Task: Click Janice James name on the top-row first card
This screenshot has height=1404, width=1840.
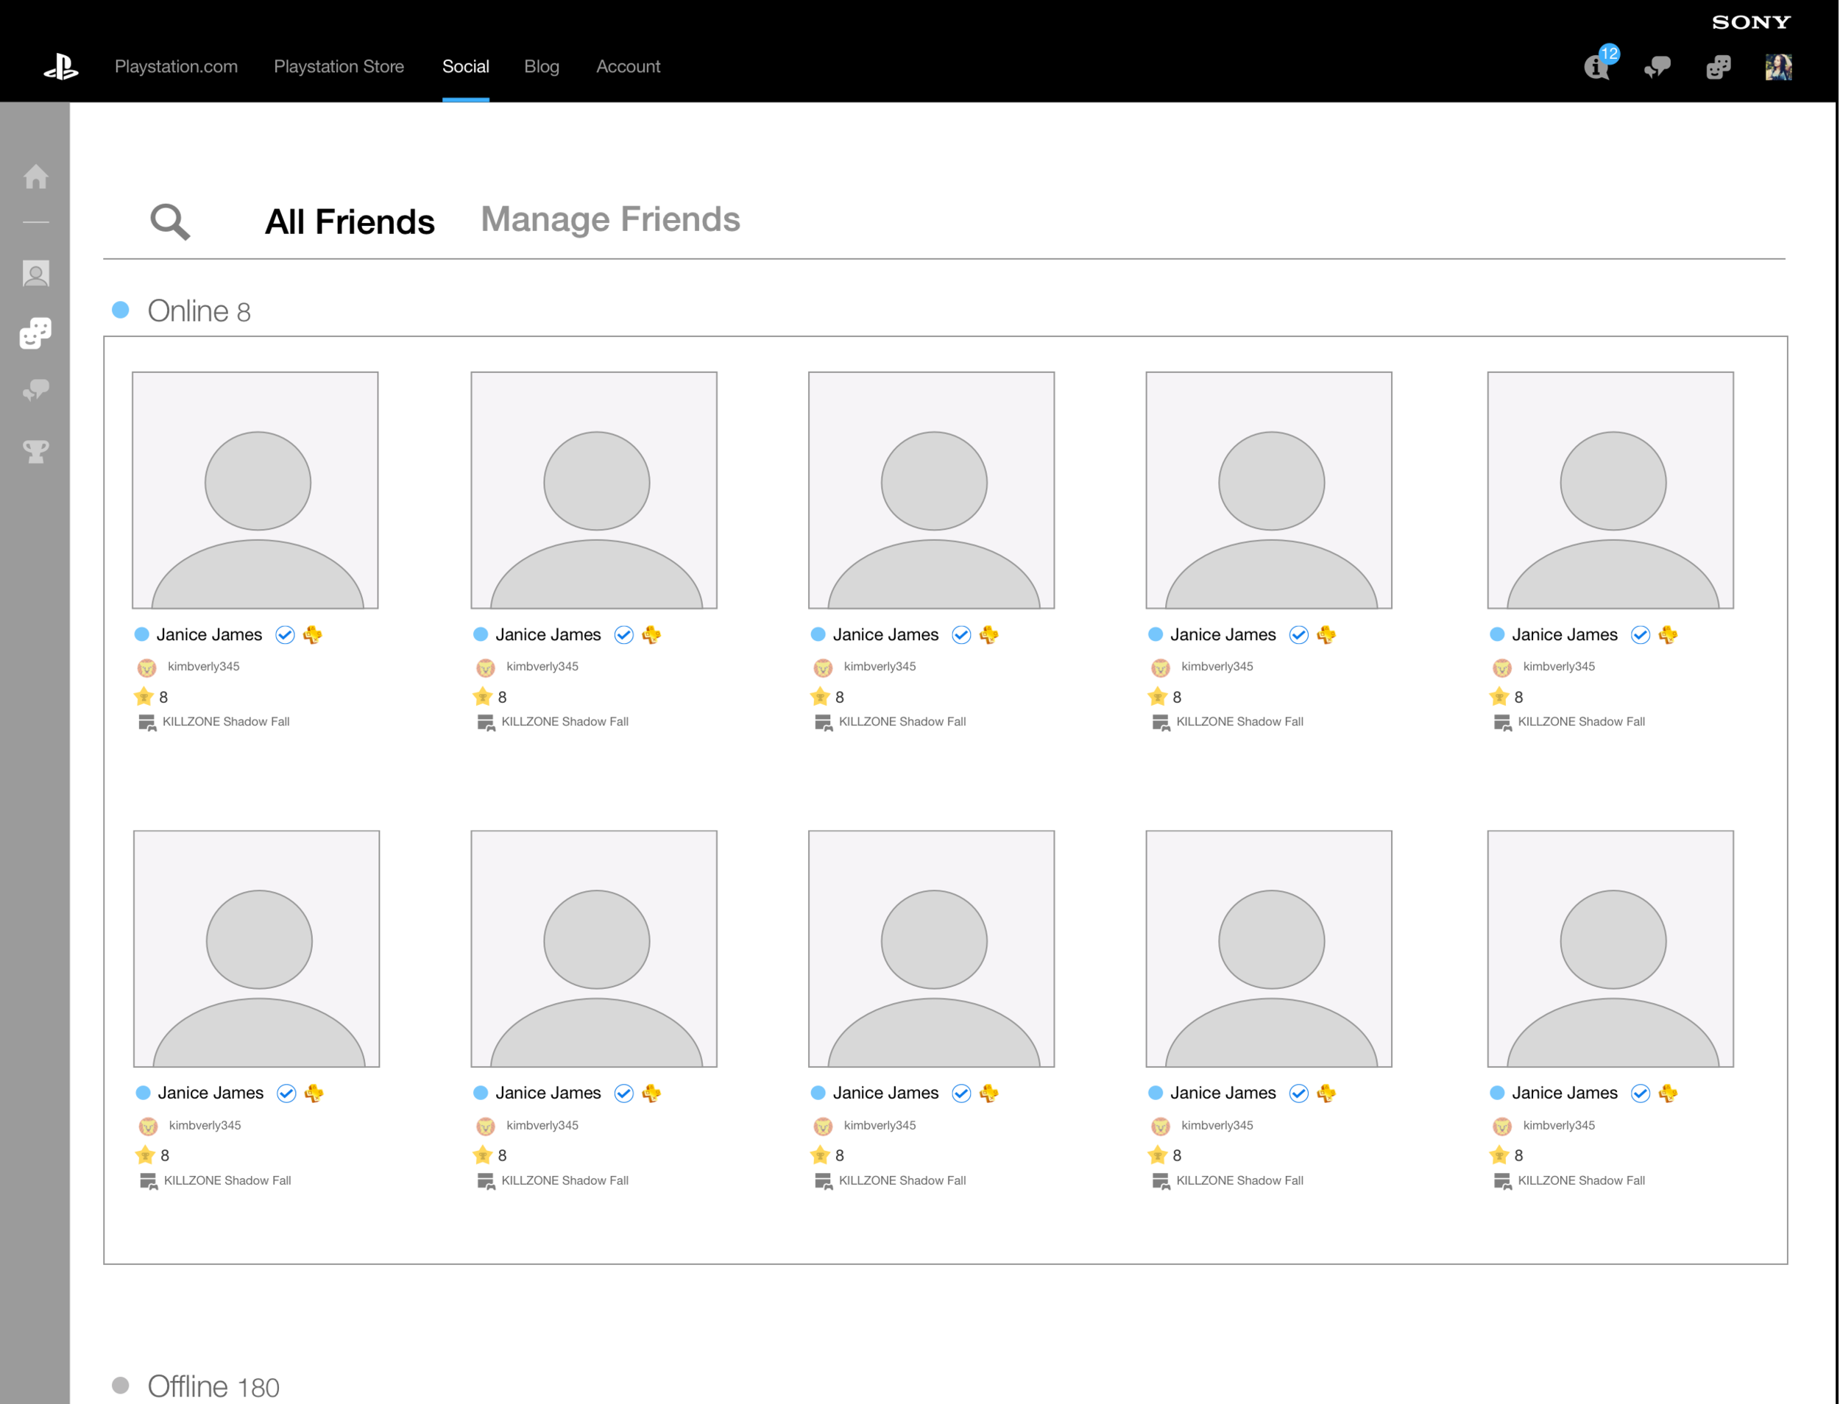Action: click(x=209, y=635)
